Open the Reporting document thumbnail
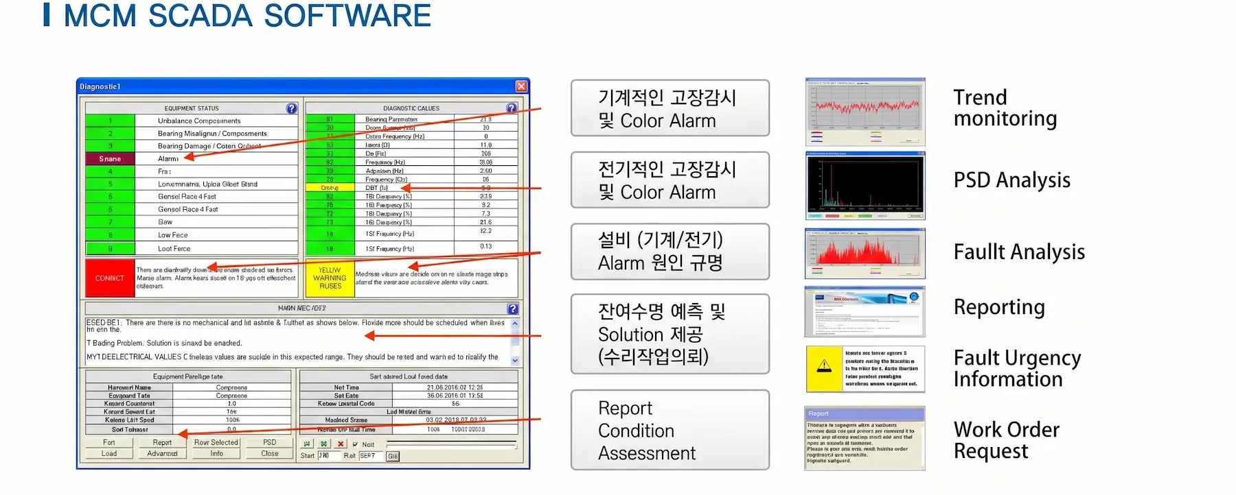1236x495 pixels. tap(865, 312)
